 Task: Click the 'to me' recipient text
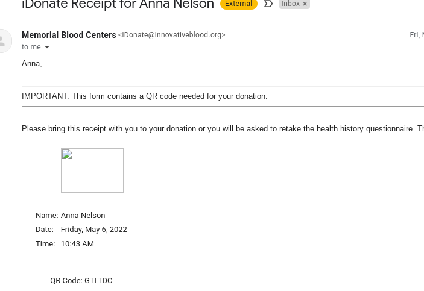pos(31,47)
